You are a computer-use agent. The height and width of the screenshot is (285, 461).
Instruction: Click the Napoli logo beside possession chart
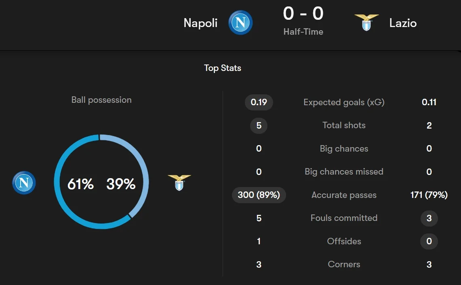coord(24,183)
